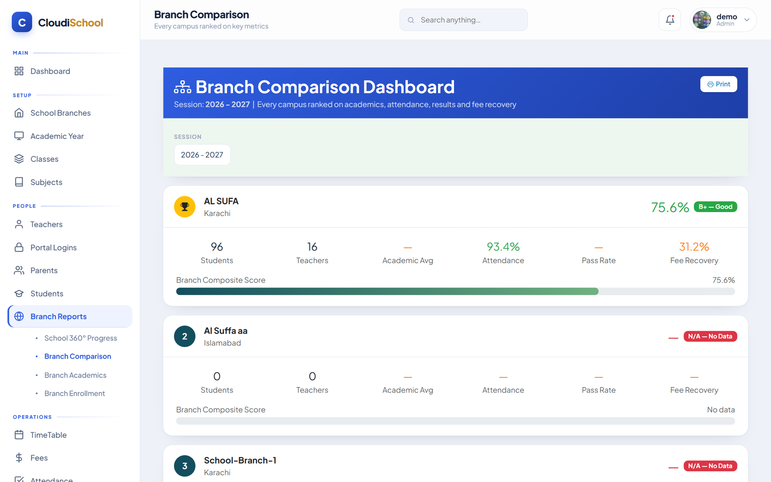Select Branch Comparison submenu item
771x482 pixels.
[78, 357]
